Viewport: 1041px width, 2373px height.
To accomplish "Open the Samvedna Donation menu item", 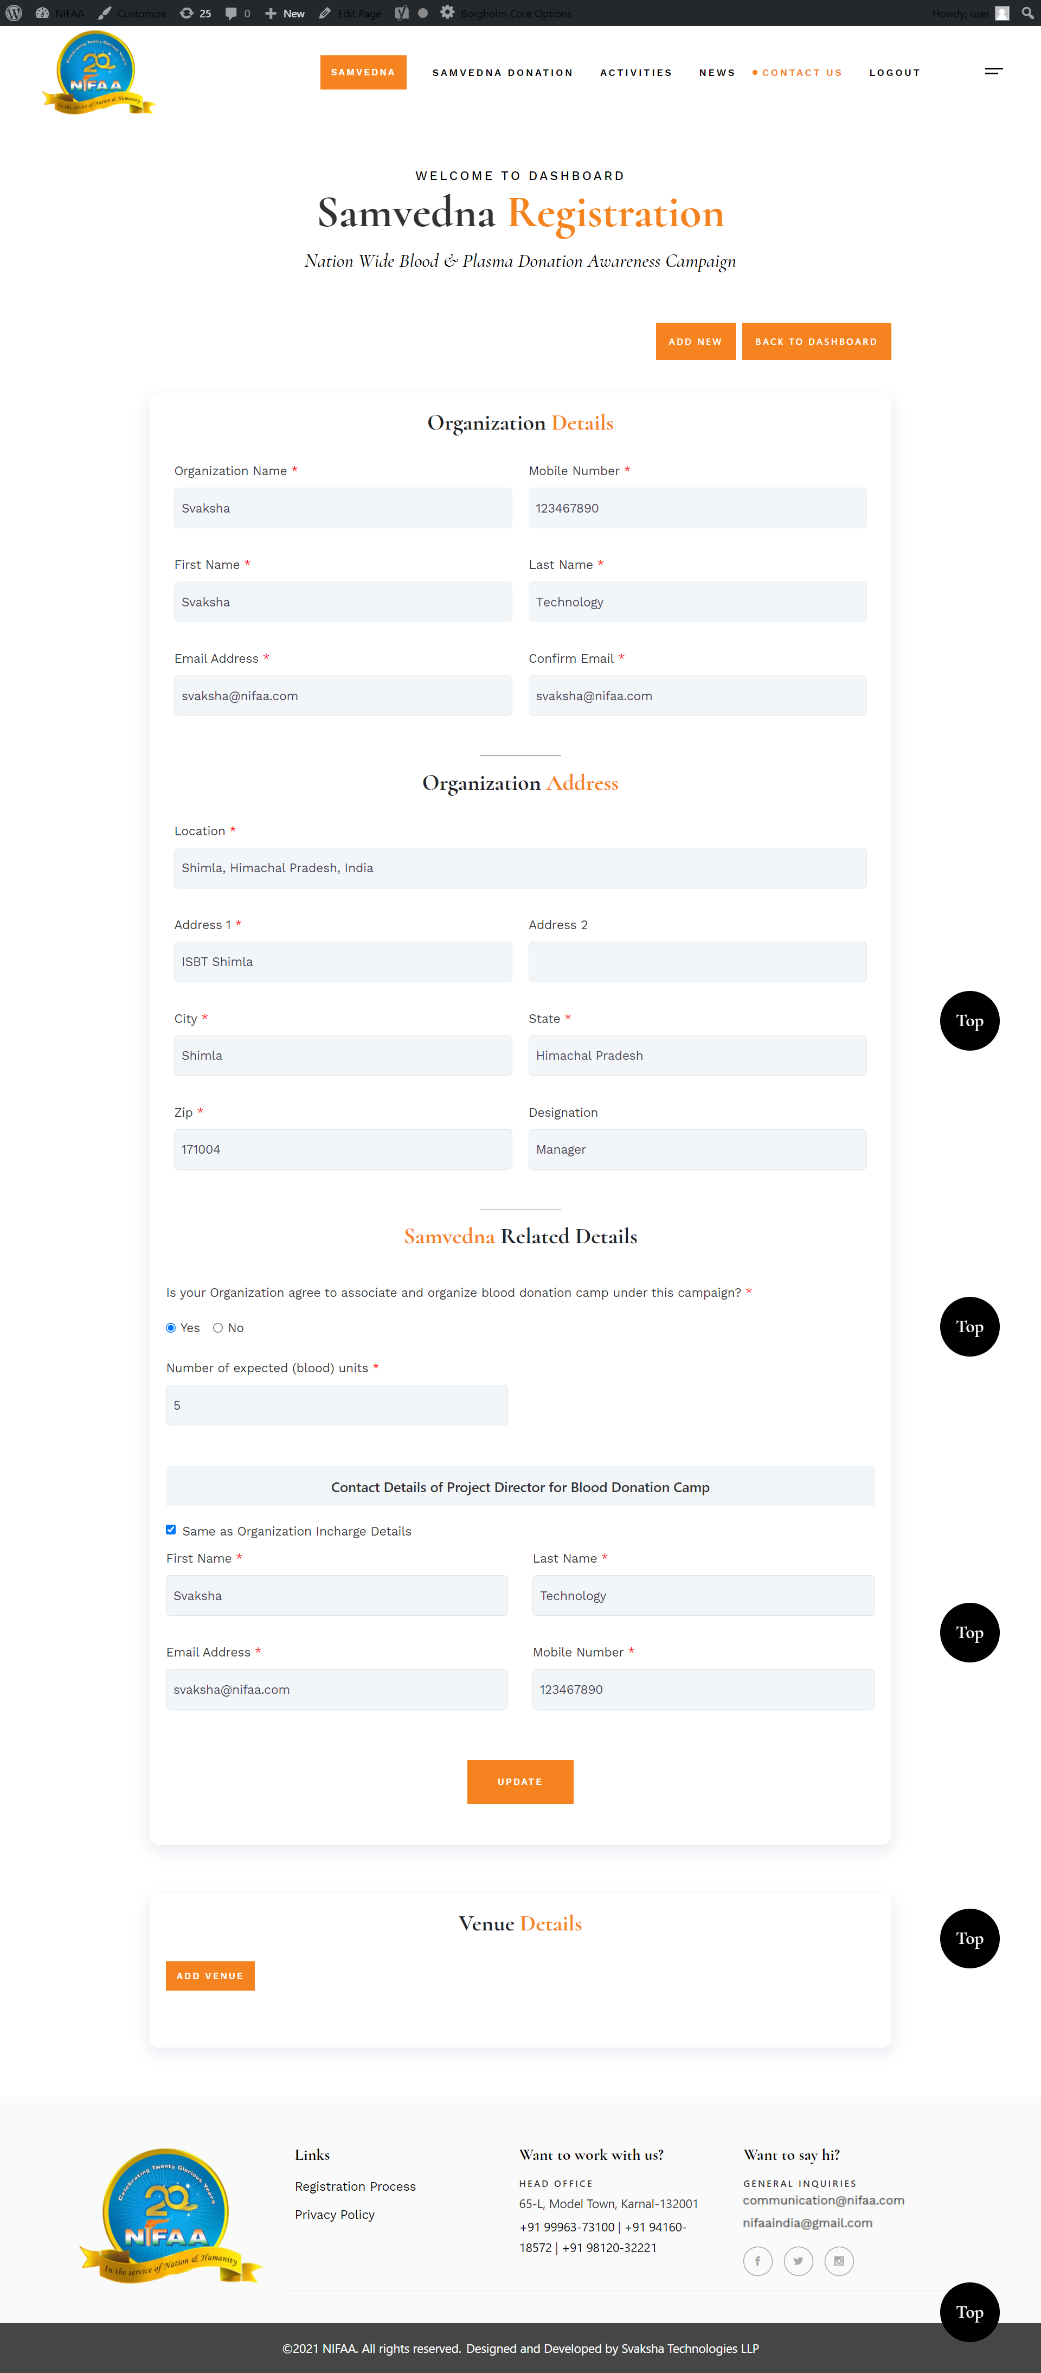I will pos(502,73).
